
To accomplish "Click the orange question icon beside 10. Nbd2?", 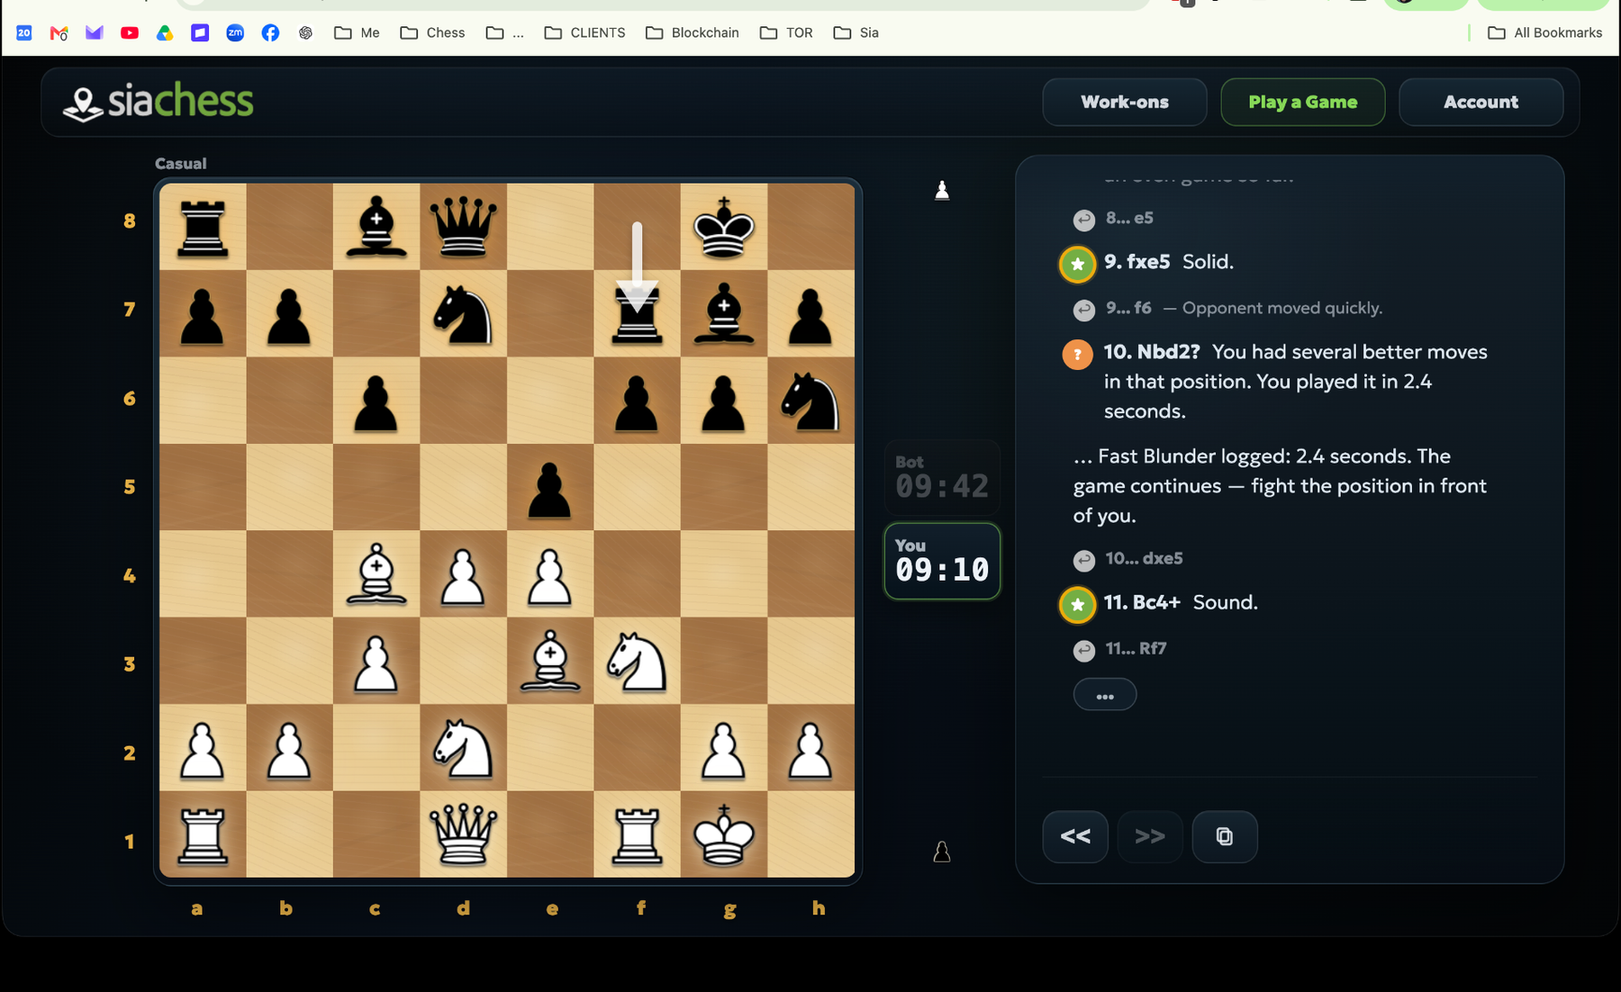I will (1077, 354).
